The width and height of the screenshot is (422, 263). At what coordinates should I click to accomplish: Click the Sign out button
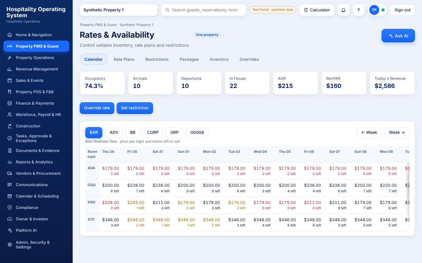(402, 10)
